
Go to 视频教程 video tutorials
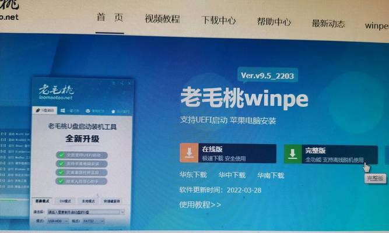pos(162,19)
